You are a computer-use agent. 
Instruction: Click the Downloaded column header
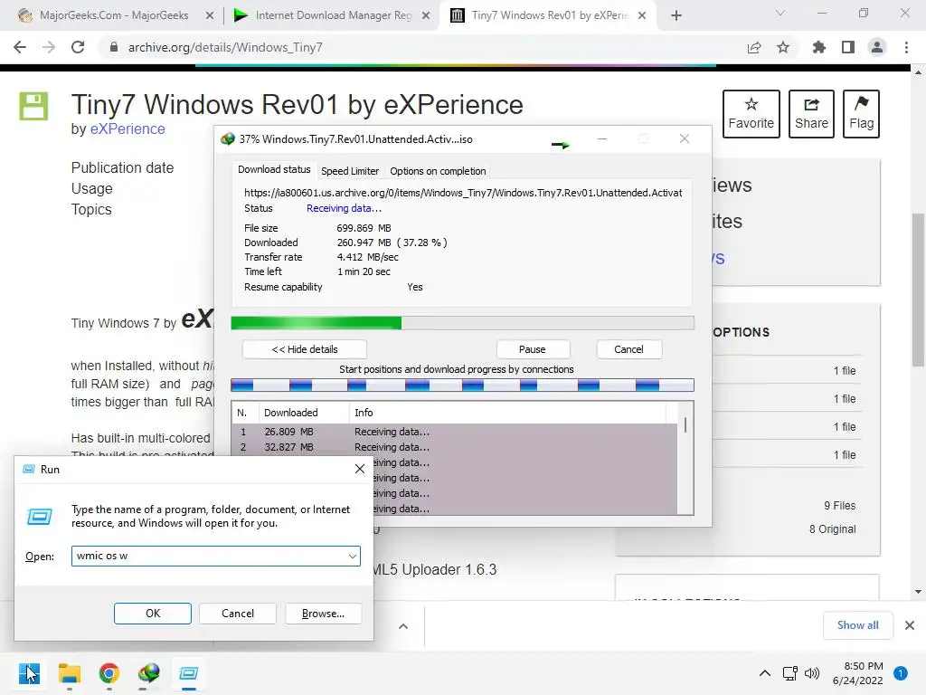pos(304,413)
